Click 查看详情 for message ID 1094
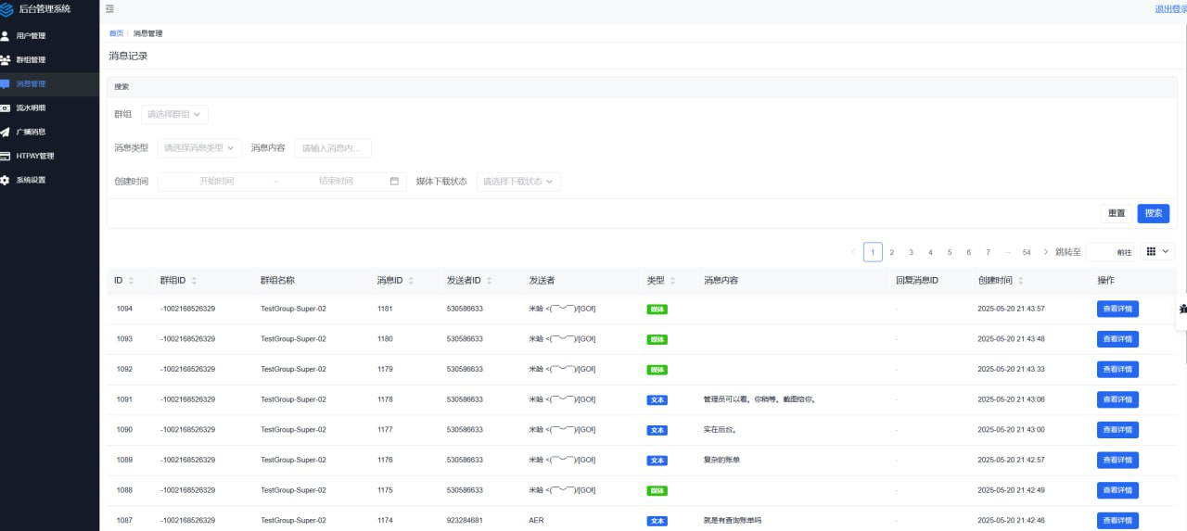The height and width of the screenshot is (531, 1187). click(1117, 310)
